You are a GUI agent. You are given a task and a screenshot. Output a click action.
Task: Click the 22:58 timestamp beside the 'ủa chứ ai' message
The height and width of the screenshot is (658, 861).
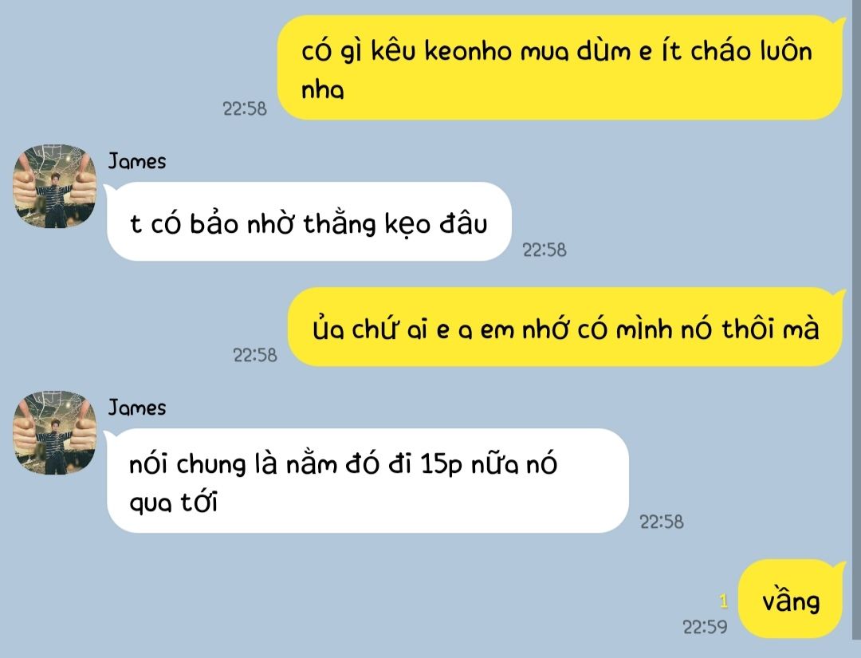click(x=255, y=356)
